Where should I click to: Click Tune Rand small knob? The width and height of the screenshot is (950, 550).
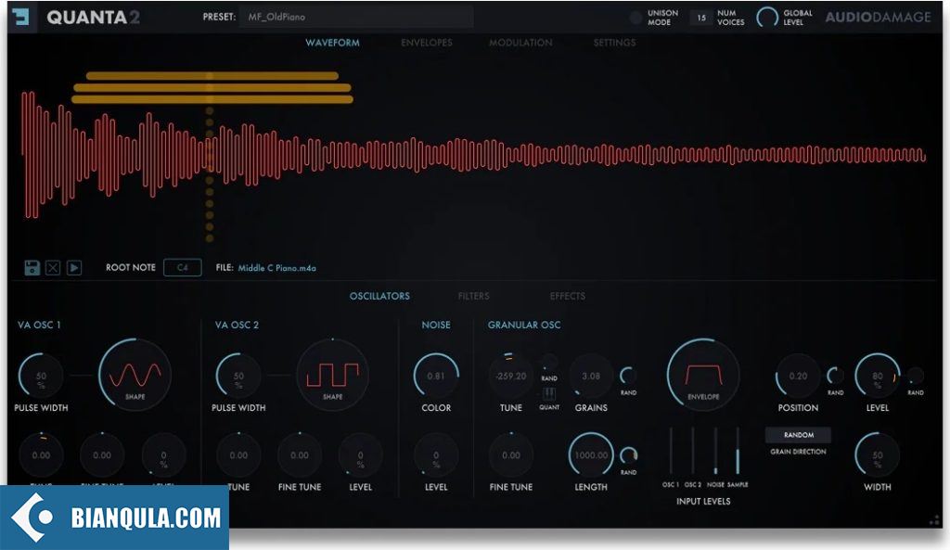pyautogui.click(x=549, y=363)
